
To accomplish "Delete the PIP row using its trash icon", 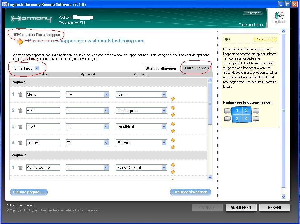I will click(x=20, y=111).
